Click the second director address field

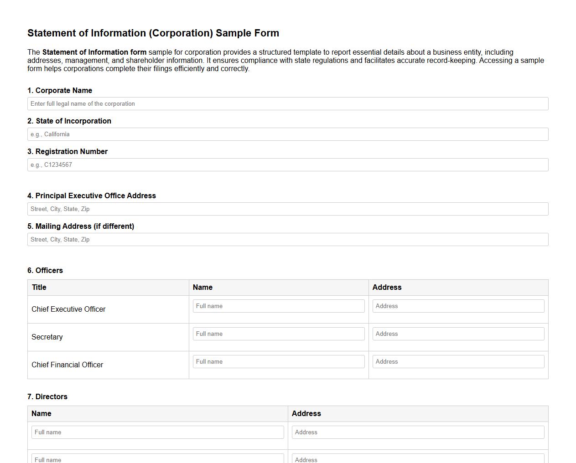pos(418,459)
